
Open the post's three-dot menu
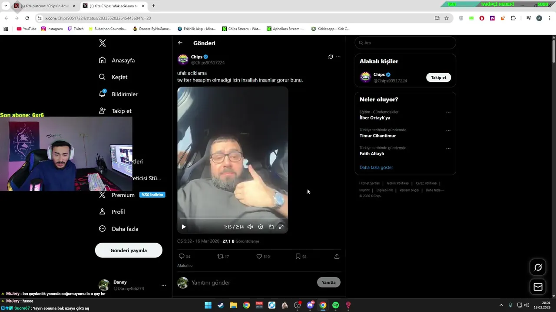coord(338,57)
